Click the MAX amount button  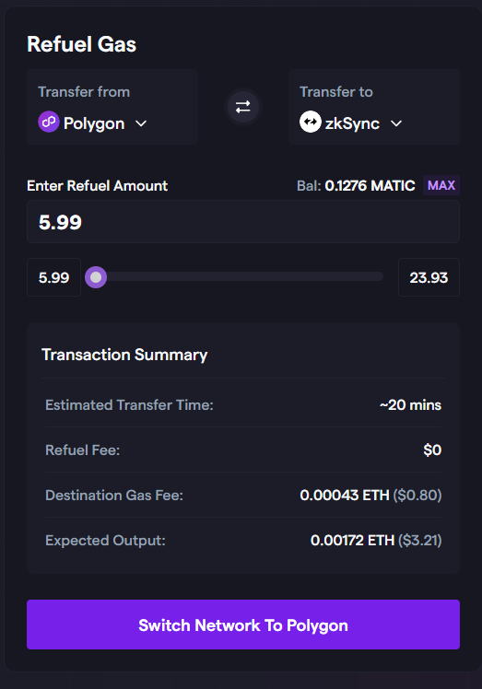(441, 185)
